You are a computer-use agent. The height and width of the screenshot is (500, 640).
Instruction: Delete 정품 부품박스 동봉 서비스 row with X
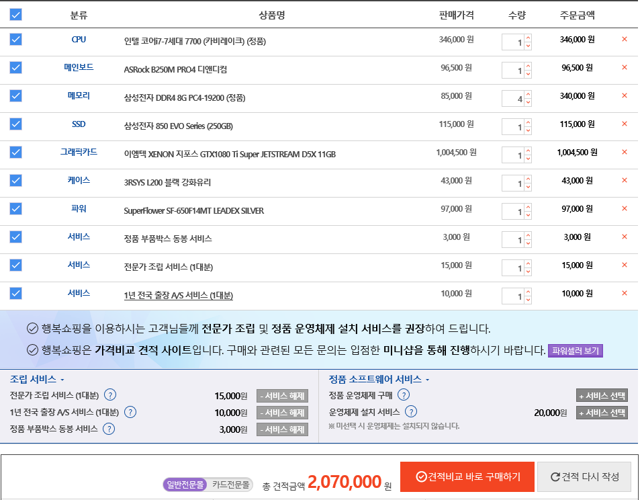pos(624,237)
